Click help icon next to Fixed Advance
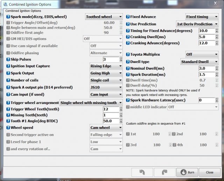The width and height of the screenshot is (224, 181). pos(128,17)
